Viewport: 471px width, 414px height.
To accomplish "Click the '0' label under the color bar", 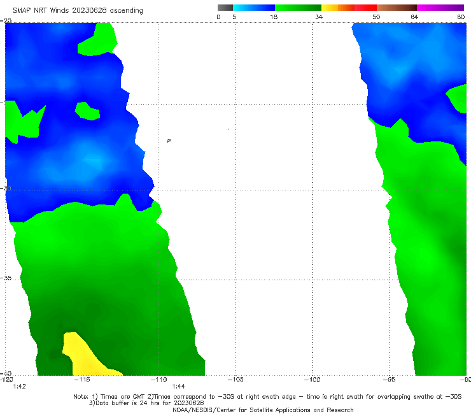I will 219,17.
